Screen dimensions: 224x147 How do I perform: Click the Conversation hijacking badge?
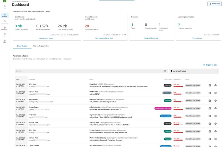pos(163,108)
